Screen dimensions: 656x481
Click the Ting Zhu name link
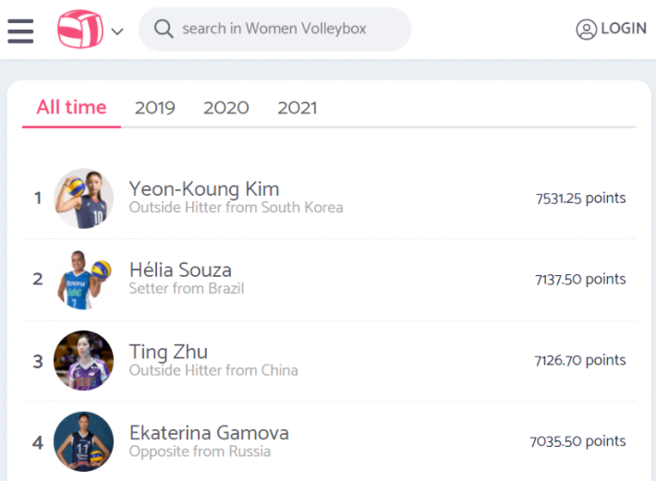coord(168,352)
